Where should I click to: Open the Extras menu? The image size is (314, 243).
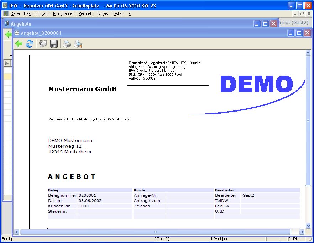(102, 13)
